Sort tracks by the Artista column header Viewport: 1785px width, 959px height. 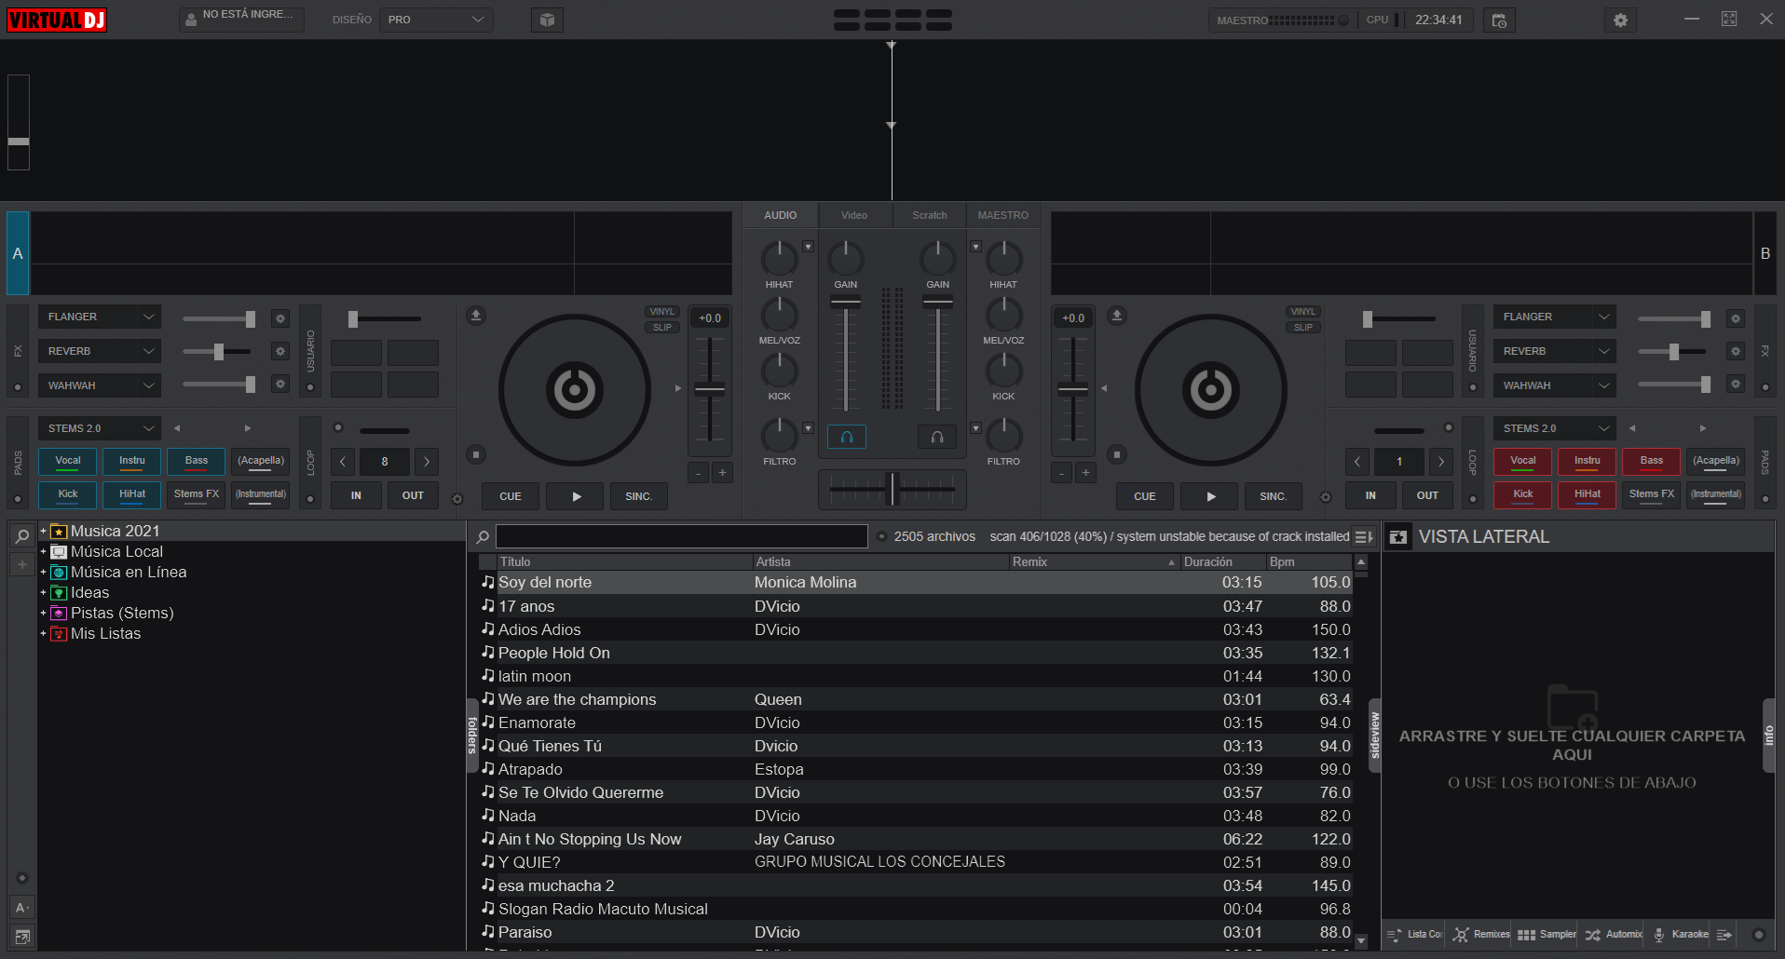click(881, 561)
